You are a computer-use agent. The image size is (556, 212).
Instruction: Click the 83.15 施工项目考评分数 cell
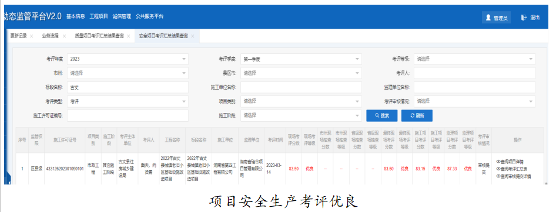[x=420, y=169]
